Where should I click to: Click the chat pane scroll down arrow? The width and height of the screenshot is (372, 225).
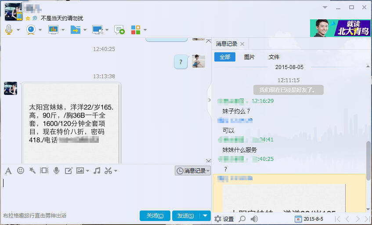pyautogui.click(x=209, y=161)
